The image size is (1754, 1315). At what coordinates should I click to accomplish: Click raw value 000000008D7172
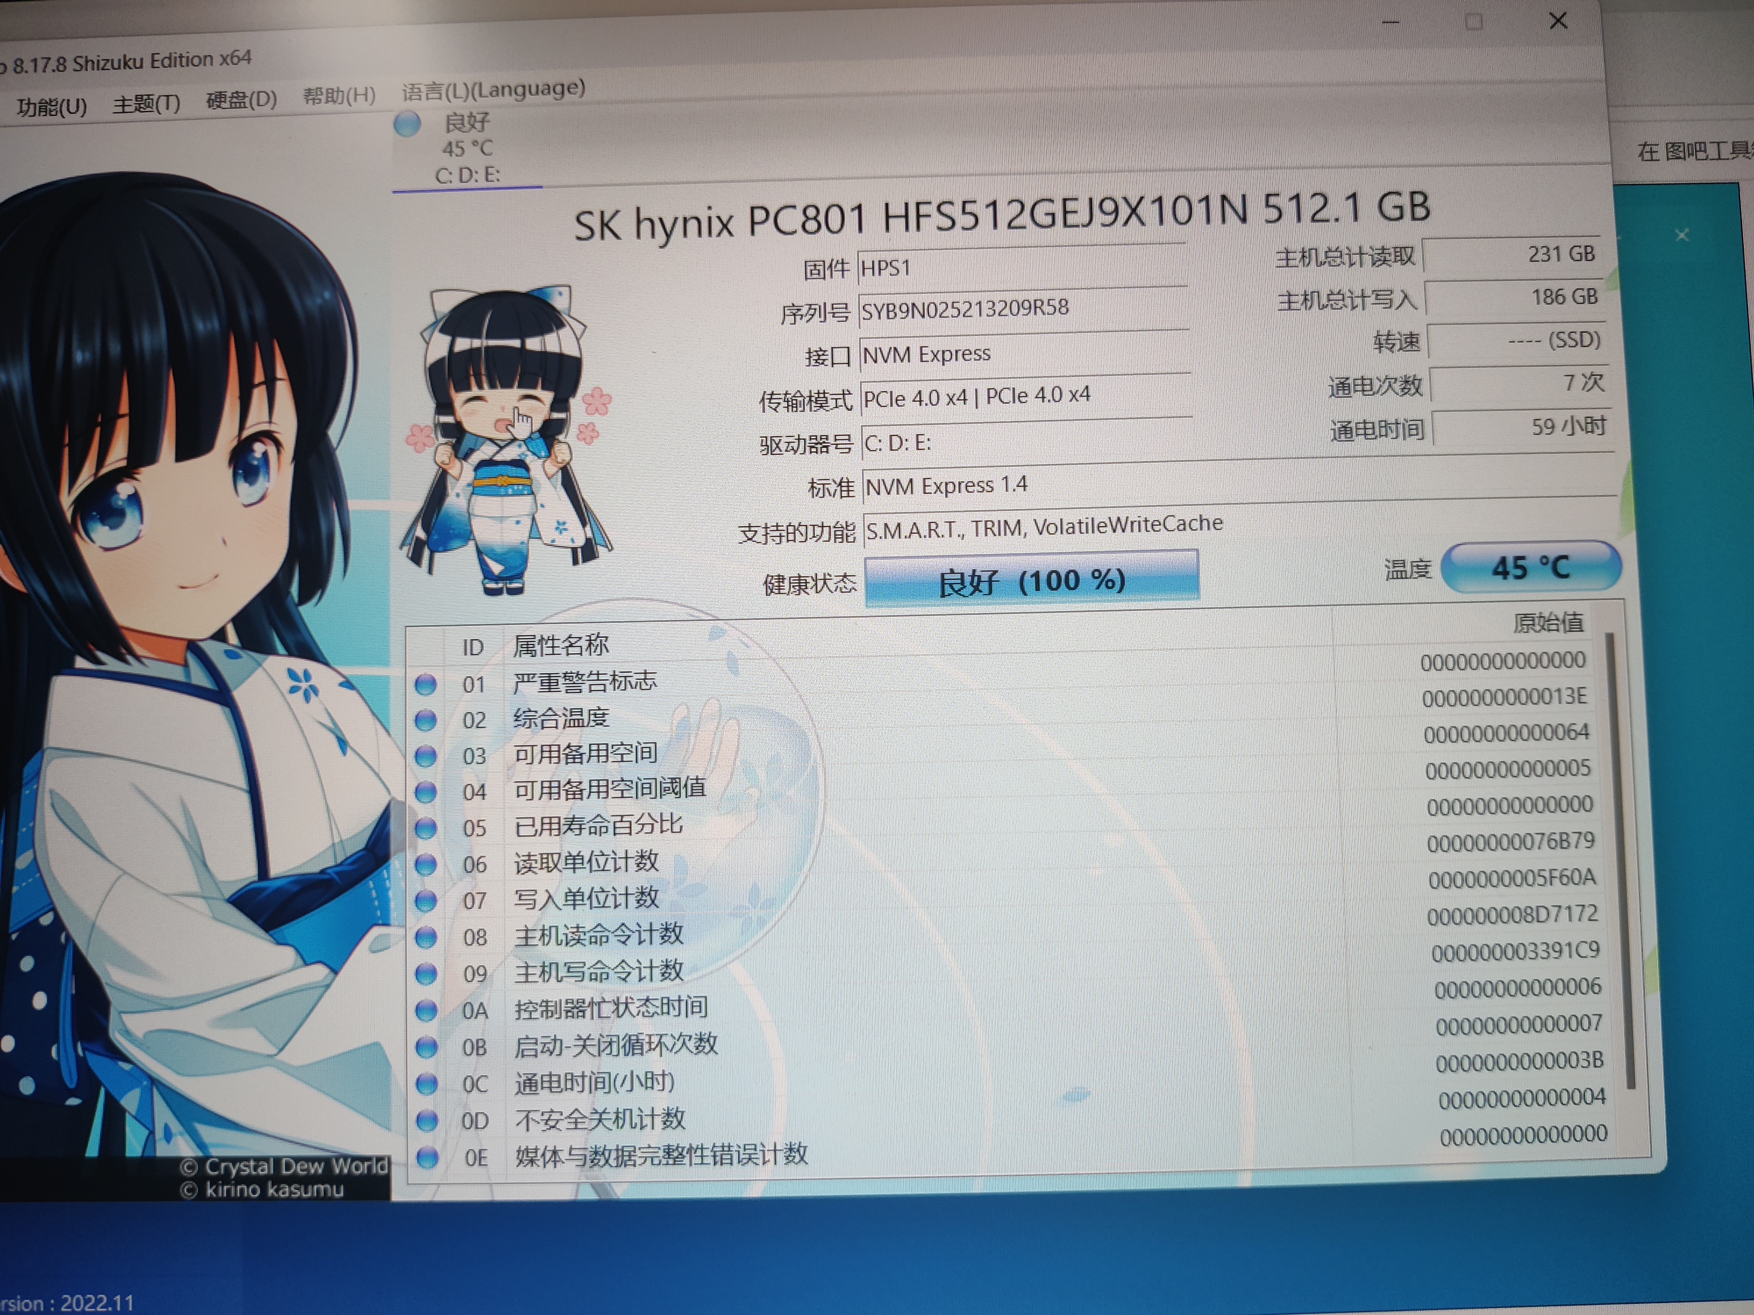click(x=1512, y=915)
